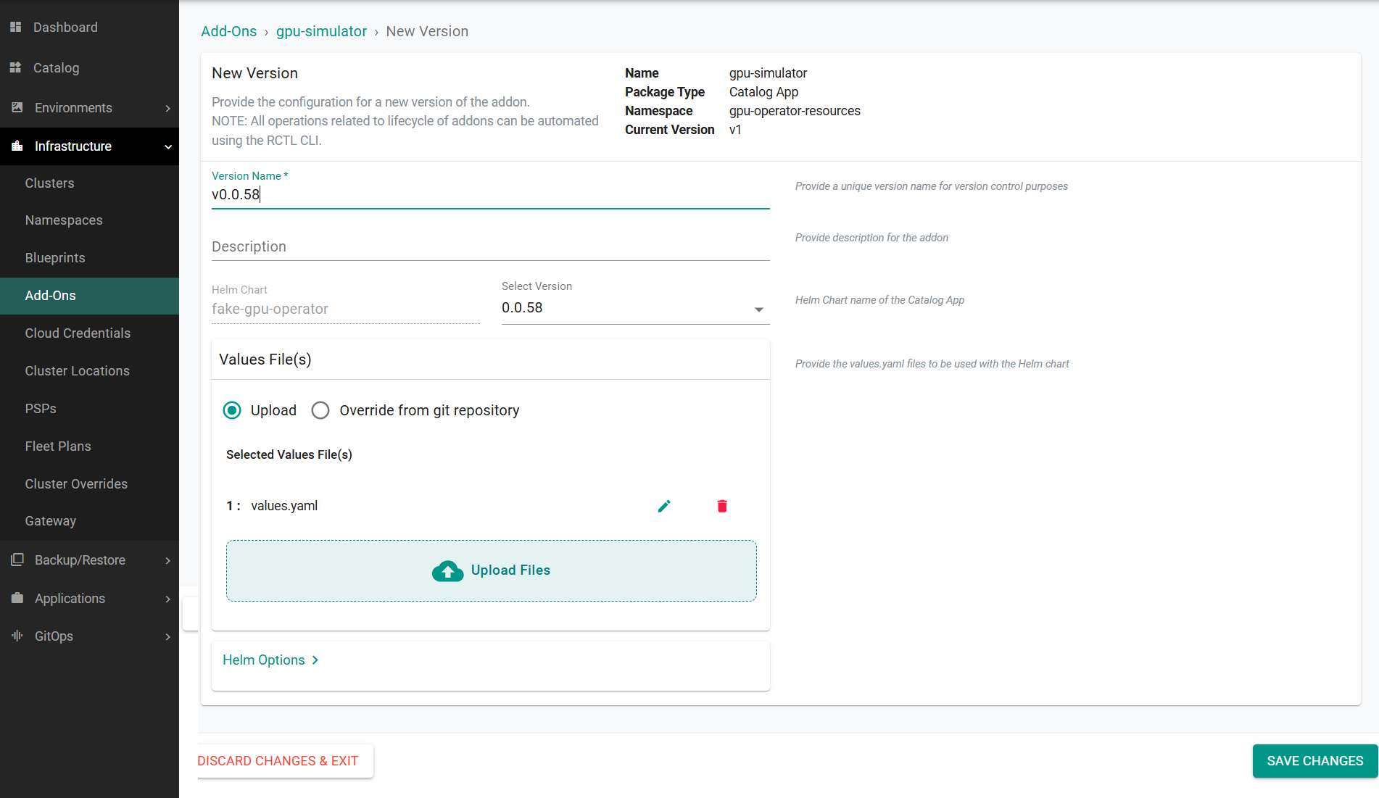Click the values.yaml file name
This screenshot has width=1379, height=798.
click(284, 506)
